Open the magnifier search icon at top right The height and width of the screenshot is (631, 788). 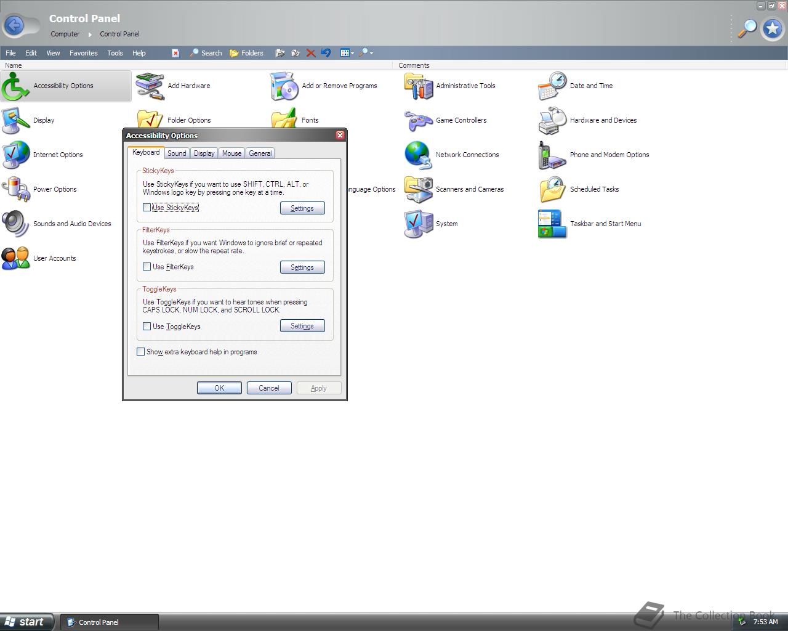tap(747, 28)
